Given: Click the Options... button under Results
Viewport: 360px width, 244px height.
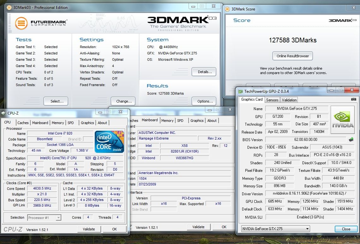Looking at the screenshot, I should tap(204, 101).
